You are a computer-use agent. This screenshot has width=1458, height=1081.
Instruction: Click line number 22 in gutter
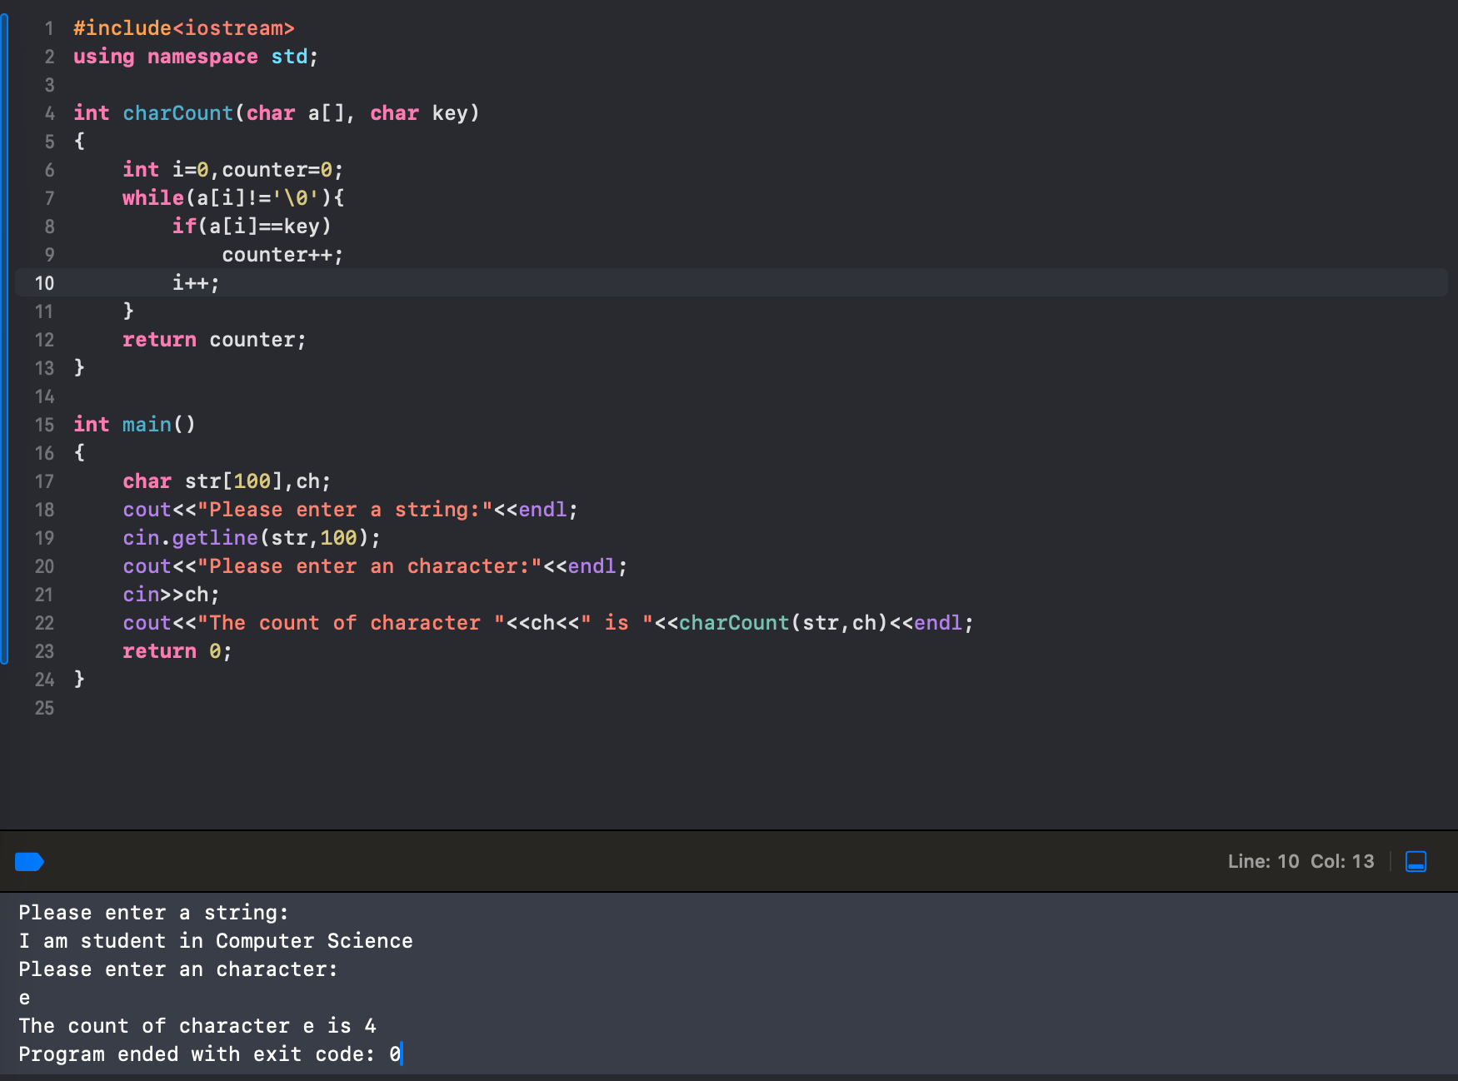pos(44,623)
